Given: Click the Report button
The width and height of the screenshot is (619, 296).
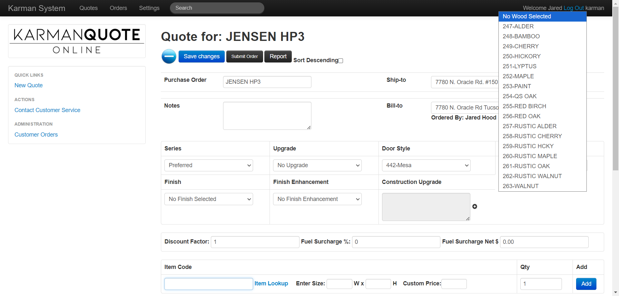Looking at the screenshot, I should (x=278, y=56).
